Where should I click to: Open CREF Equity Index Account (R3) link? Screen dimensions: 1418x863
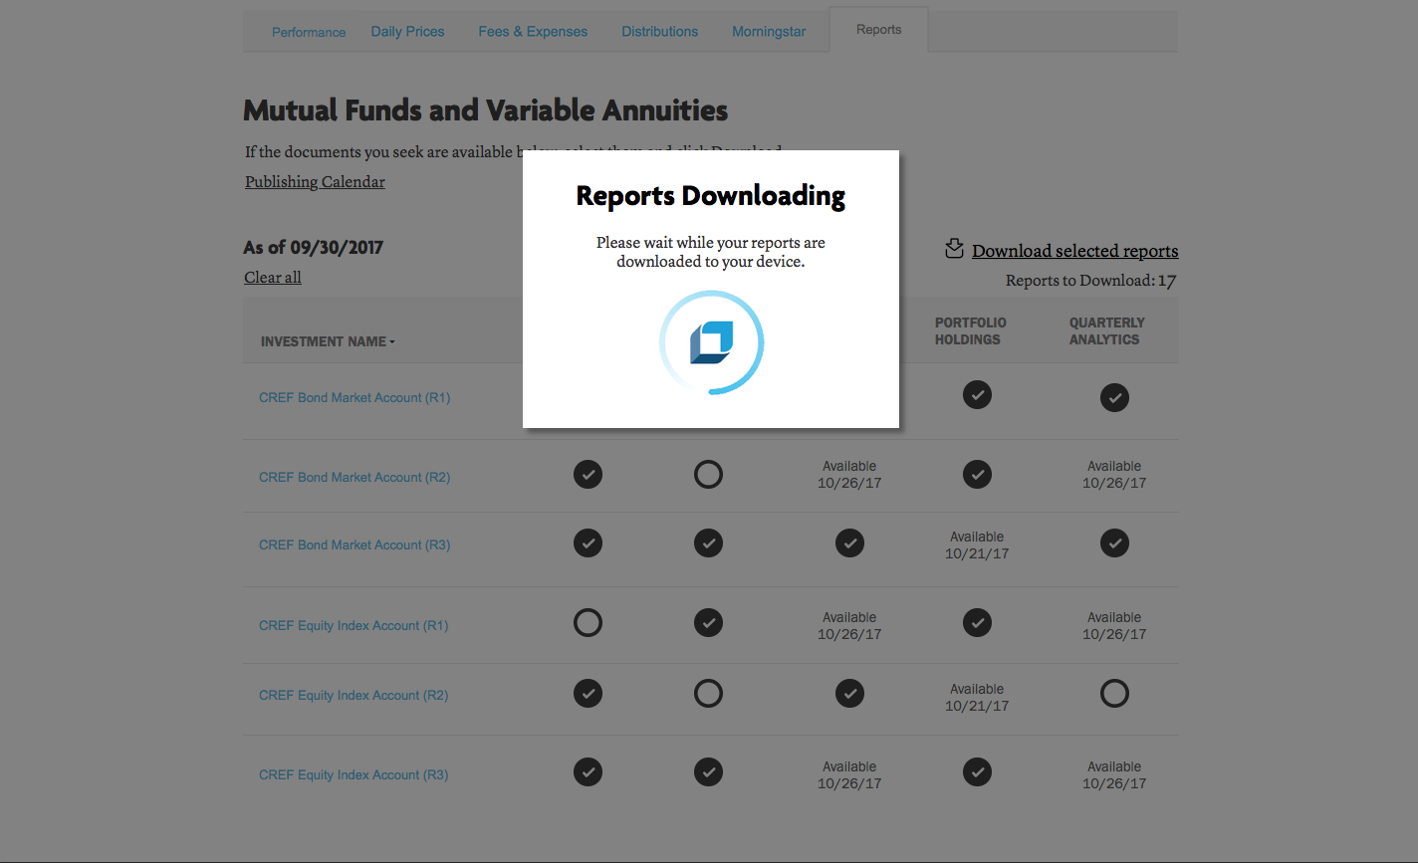[x=354, y=774]
